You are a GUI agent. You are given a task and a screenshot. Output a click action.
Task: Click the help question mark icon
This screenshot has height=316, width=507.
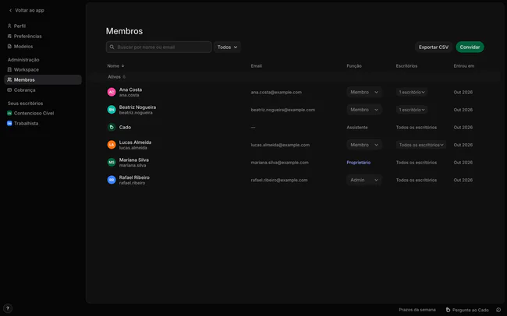[x=8, y=308]
